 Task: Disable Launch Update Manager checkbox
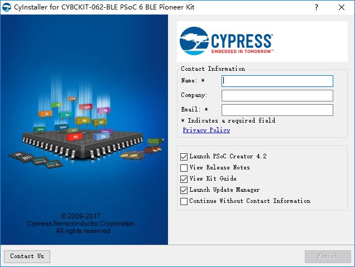click(184, 190)
